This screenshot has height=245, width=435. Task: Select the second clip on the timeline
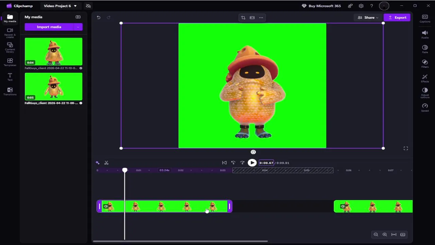tap(373, 207)
